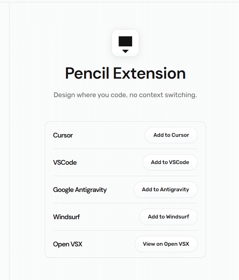The width and height of the screenshot is (239, 280).
Task: Click the Pencil Extension heading
Action: [125, 73]
